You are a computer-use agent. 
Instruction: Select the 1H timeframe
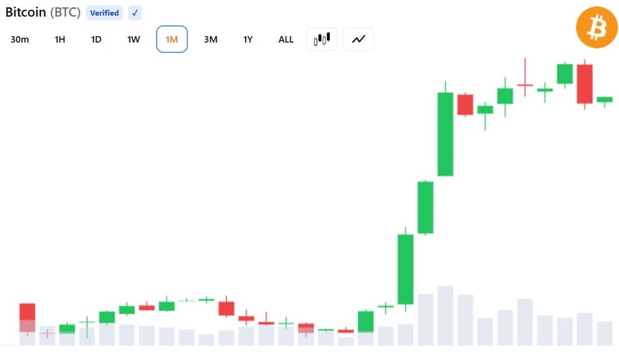click(59, 39)
